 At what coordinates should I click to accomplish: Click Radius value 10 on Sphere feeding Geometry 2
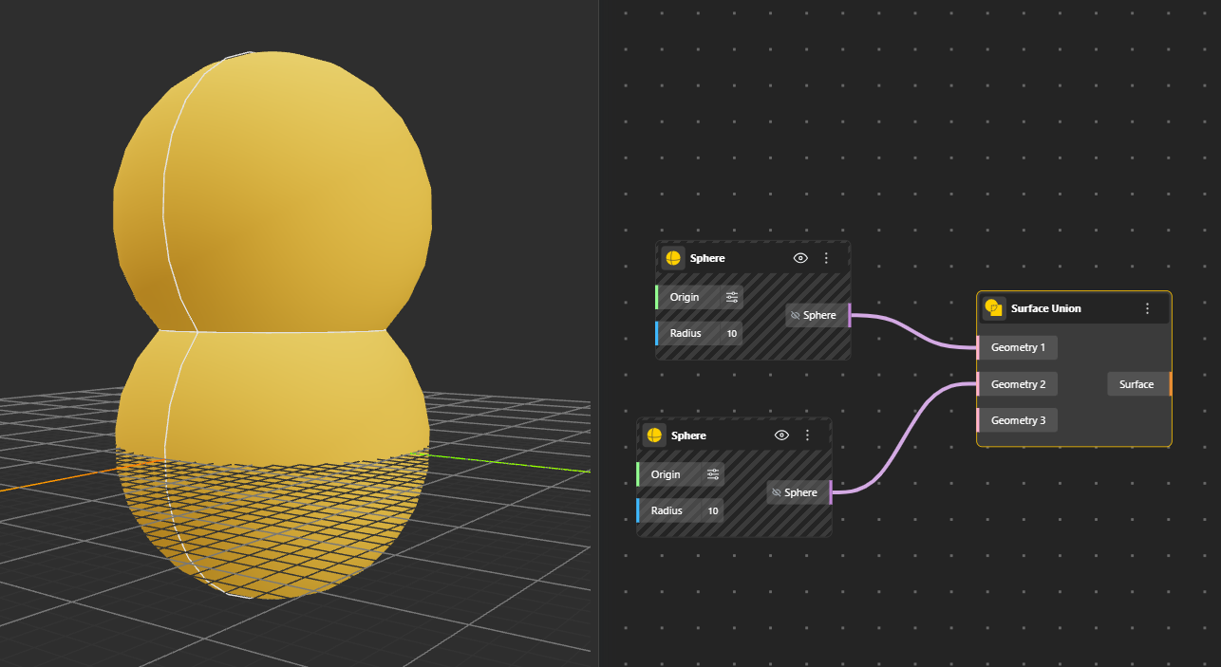point(713,510)
